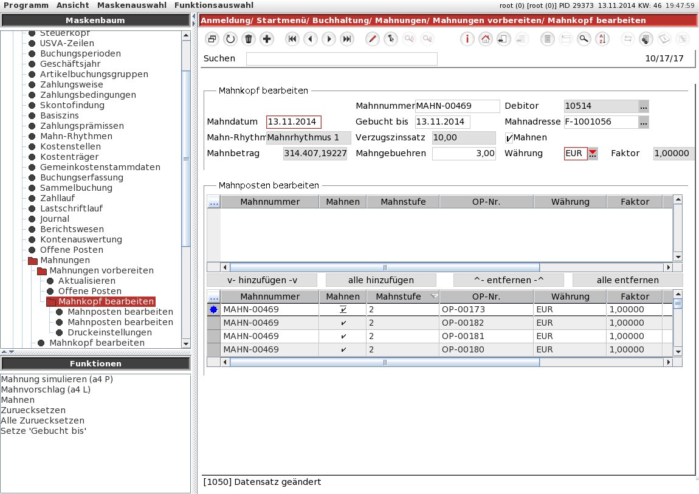Screen dimensions: 699x494
Task: Jump to the last record icon
Action: 347,39
